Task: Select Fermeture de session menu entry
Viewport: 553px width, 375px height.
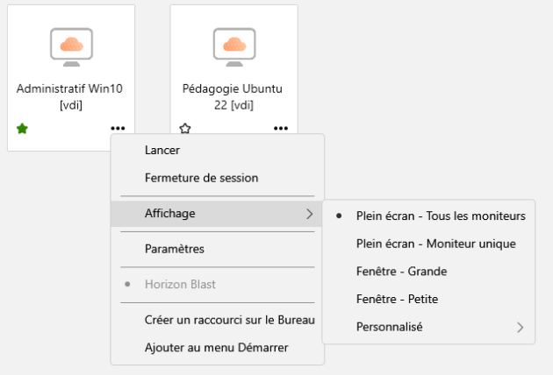Action: [201, 178]
